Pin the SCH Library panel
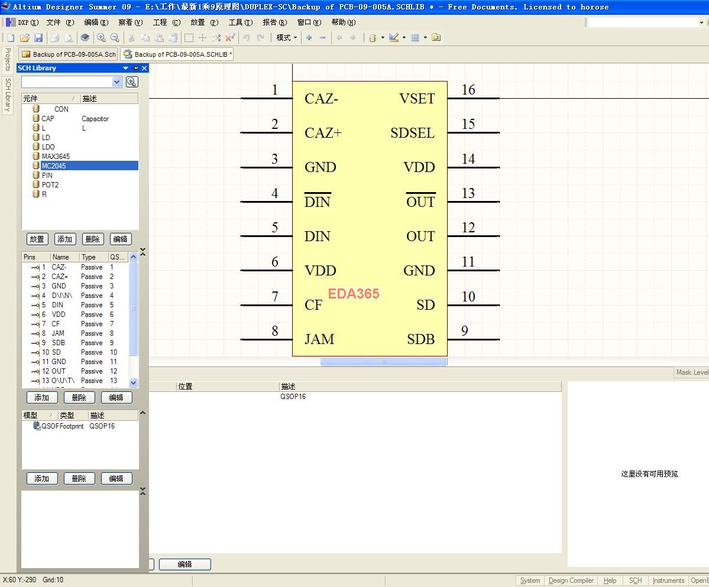 pos(136,68)
